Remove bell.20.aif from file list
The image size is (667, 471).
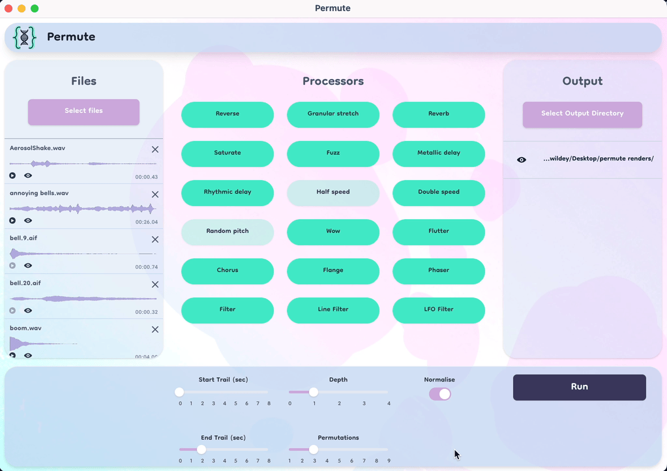[x=155, y=284]
